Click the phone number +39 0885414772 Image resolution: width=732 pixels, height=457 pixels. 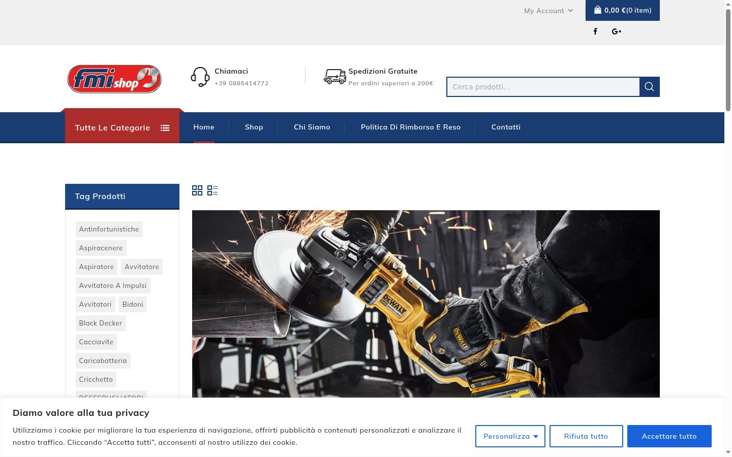[x=241, y=83]
